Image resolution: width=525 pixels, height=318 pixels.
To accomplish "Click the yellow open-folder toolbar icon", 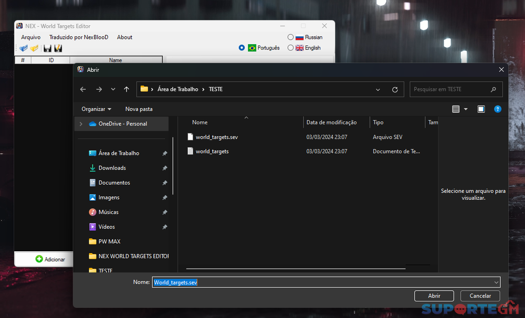I will point(35,48).
